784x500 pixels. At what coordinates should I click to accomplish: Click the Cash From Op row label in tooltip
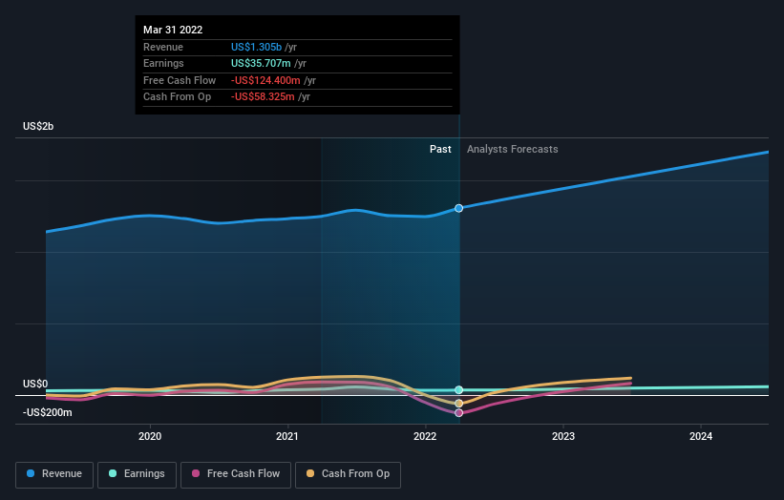coord(177,97)
